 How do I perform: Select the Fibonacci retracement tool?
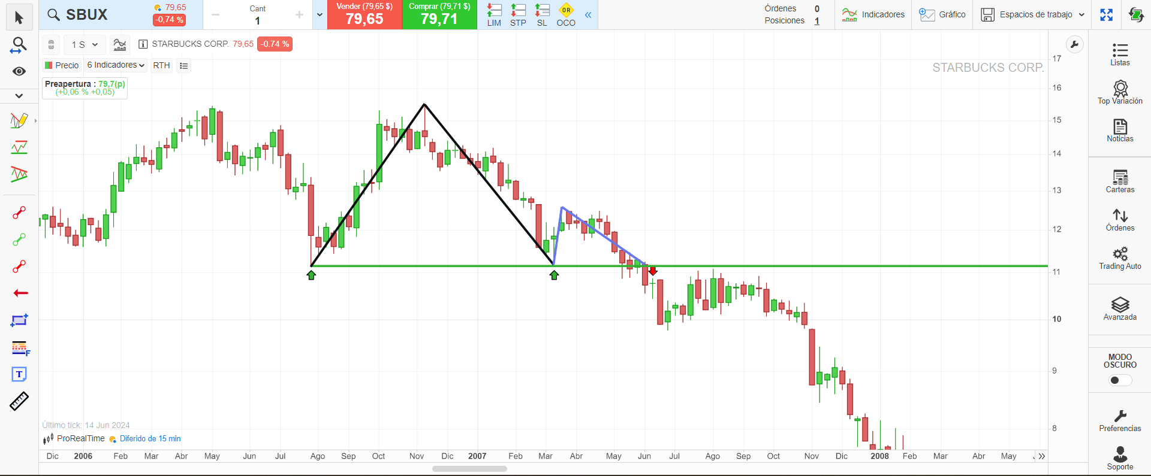[20, 348]
